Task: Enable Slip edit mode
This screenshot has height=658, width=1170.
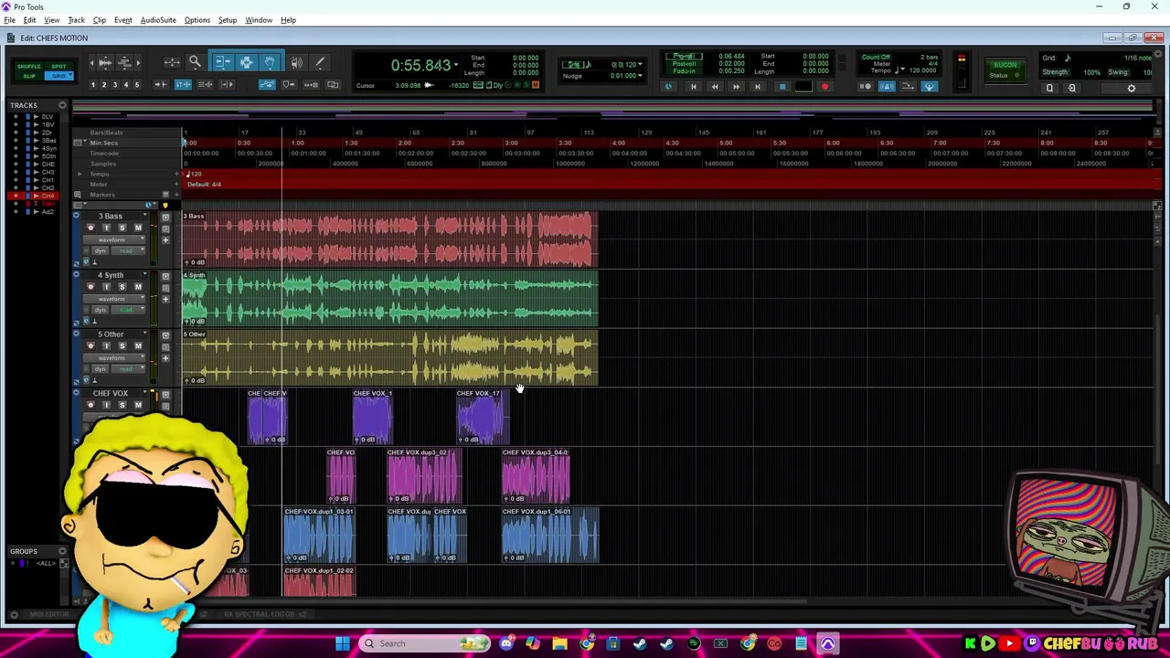Action: (x=28, y=76)
